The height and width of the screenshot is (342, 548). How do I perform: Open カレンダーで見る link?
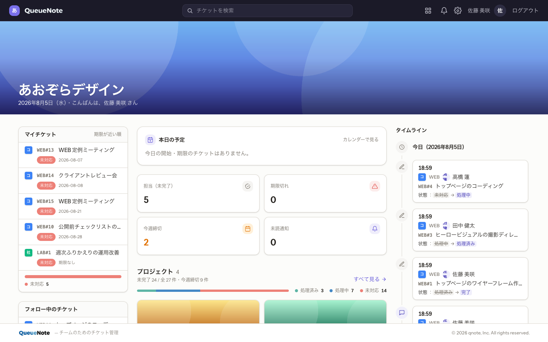(361, 139)
